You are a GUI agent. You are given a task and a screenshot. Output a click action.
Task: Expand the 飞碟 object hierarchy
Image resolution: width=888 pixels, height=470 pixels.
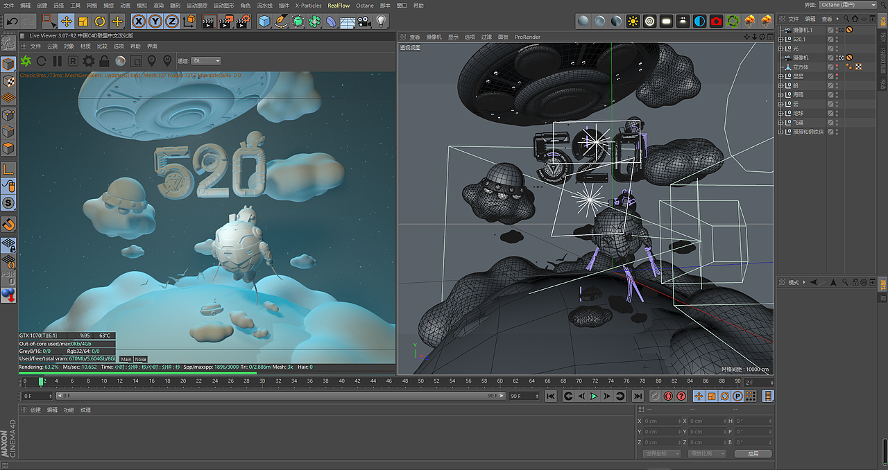tap(780, 122)
